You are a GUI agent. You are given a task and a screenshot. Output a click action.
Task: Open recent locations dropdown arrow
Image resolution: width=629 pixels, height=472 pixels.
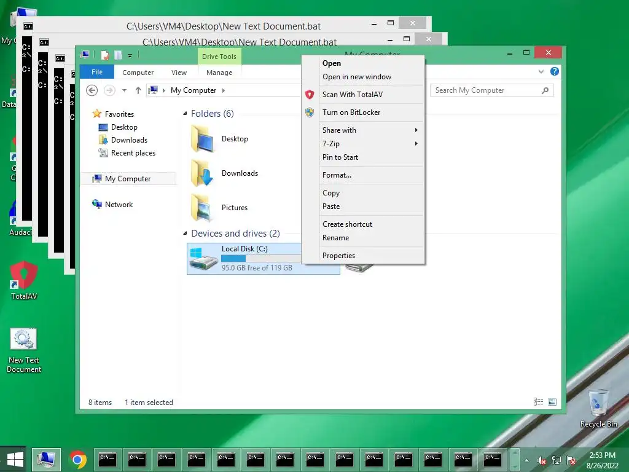[x=124, y=90]
